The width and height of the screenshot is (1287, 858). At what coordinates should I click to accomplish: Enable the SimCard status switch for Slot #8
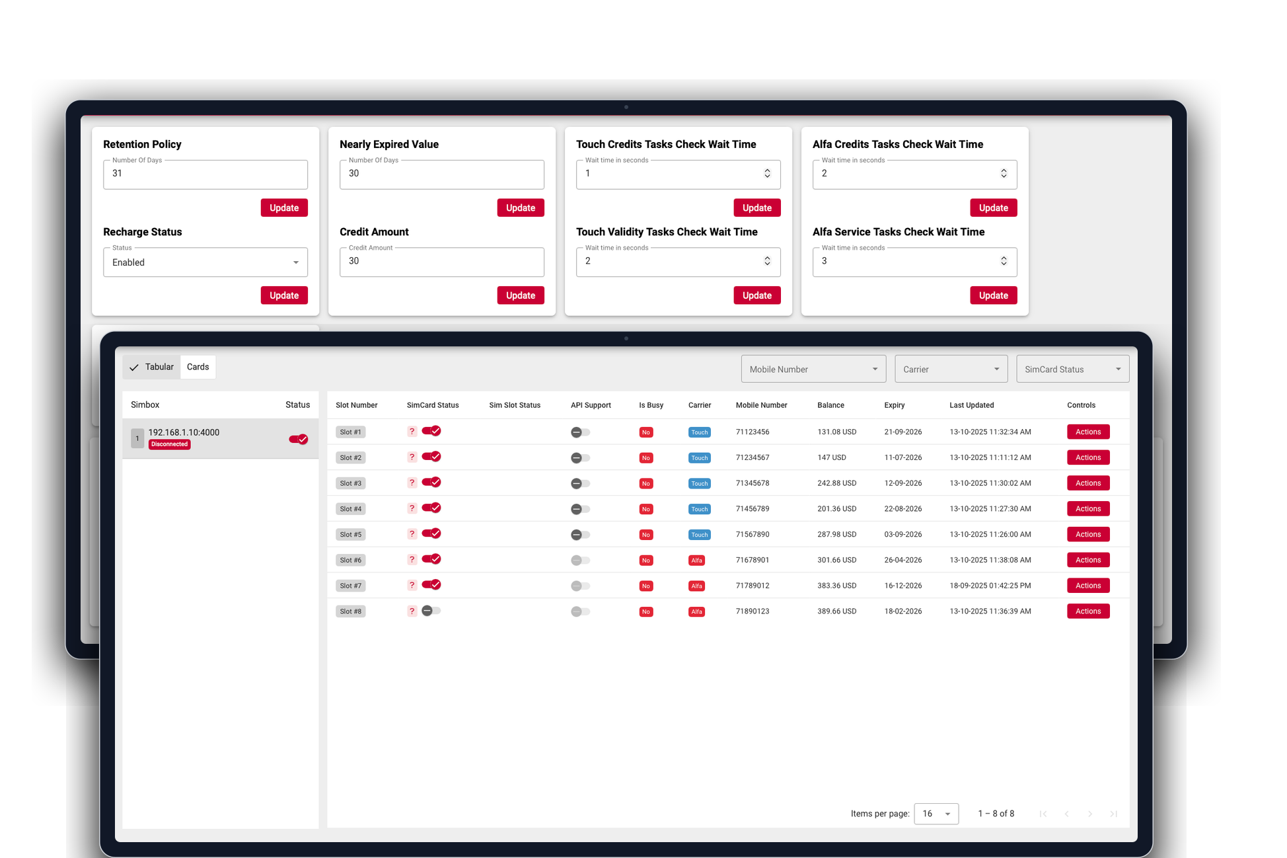coord(431,611)
